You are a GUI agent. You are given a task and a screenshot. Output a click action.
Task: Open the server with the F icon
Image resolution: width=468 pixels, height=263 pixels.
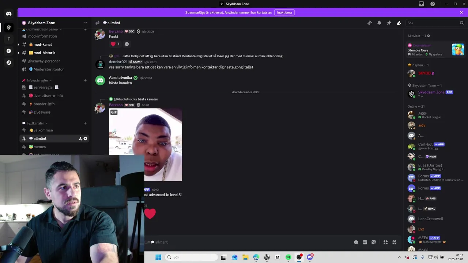pos(9,39)
